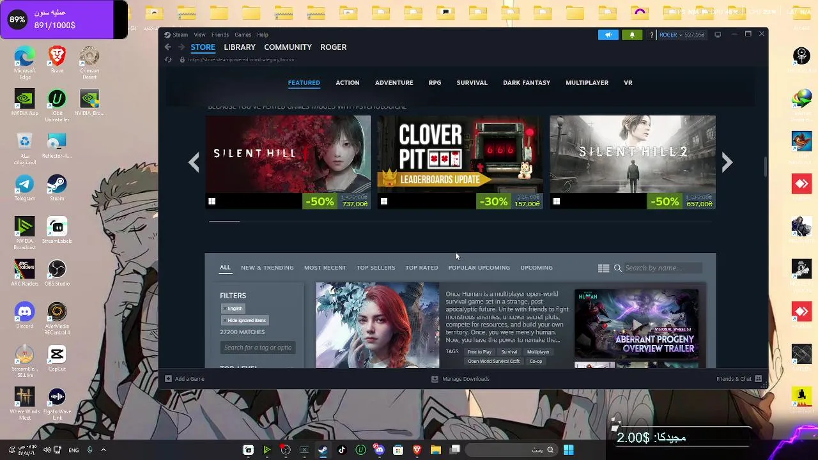The height and width of the screenshot is (460, 818).
Task: Open the Games menu
Action: (x=243, y=34)
